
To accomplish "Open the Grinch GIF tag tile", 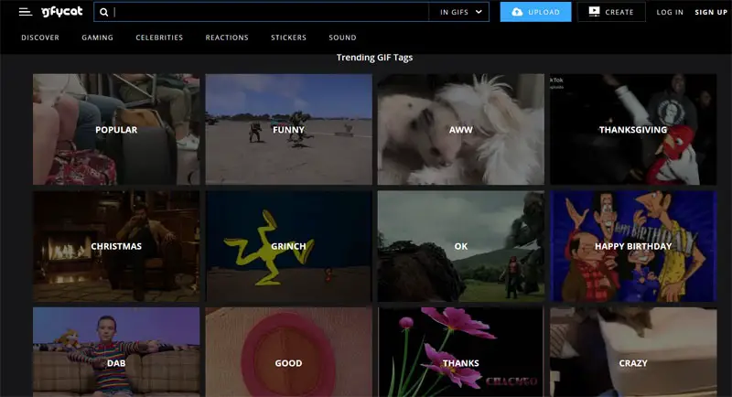I will pos(288,246).
